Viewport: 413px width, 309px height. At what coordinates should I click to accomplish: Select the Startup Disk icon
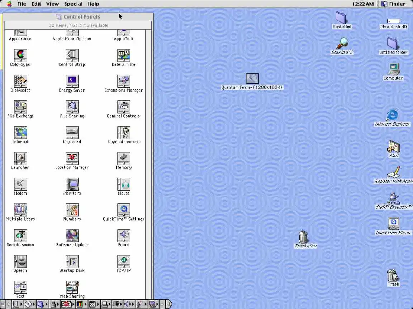pos(72,261)
